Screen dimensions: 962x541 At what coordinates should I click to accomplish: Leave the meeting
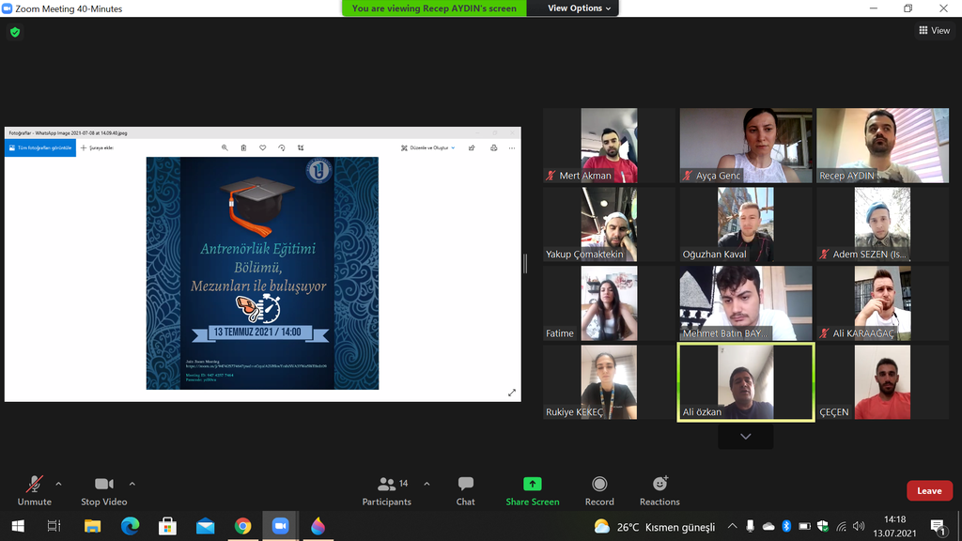pos(928,490)
